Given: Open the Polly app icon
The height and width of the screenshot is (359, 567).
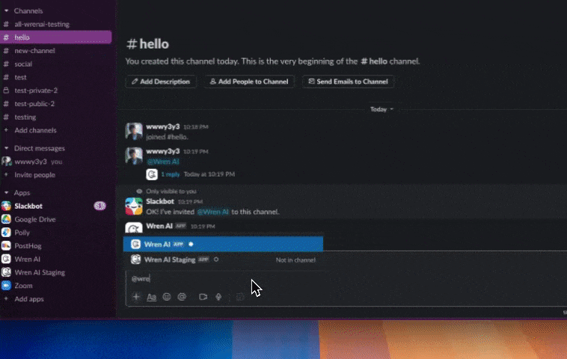Looking at the screenshot, I should pyautogui.click(x=6, y=233).
